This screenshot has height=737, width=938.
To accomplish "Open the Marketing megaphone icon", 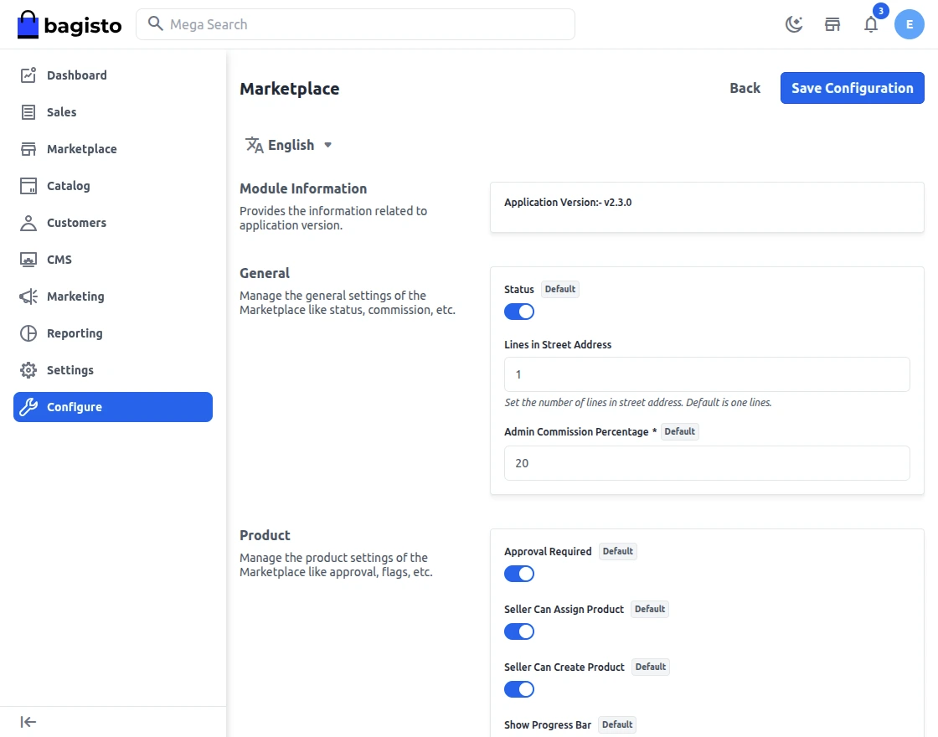I will click(28, 296).
